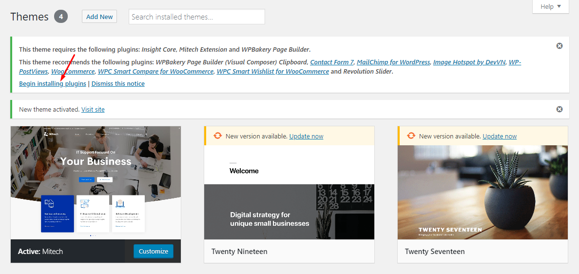Open WPC Smart Compare for WooCommerce link
Image resolution: width=579 pixels, height=274 pixels.
(x=155, y=71)
